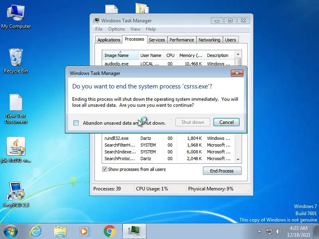Close the csrss.exe confirmation dialog
319x239 pixels.
pos(237,73)
